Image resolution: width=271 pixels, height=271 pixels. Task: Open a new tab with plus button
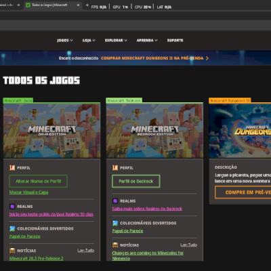pyautogui.click(x=87, y=5)
